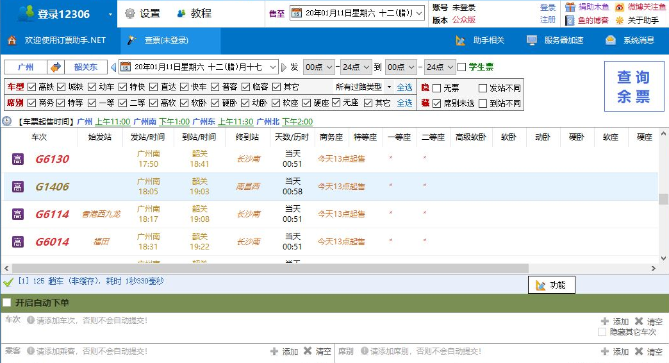Click the 高 badge of train G6114
This screenshot has height=363, width=669.
17,214
